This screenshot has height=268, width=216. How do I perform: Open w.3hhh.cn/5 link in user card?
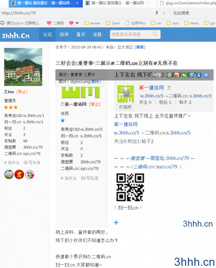tap(152, 96)
